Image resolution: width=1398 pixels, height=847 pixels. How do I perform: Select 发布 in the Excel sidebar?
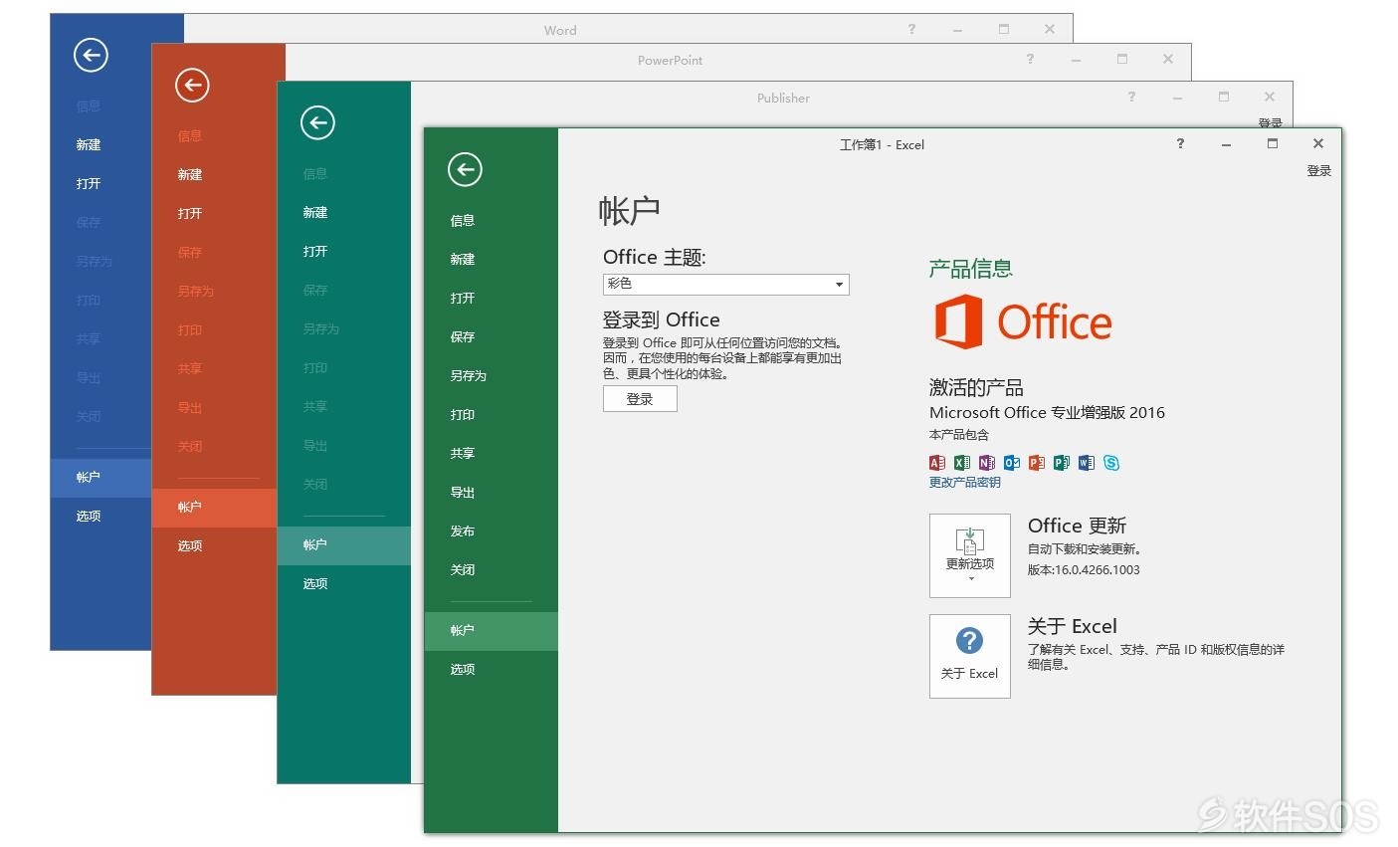[x=463, y=531]
